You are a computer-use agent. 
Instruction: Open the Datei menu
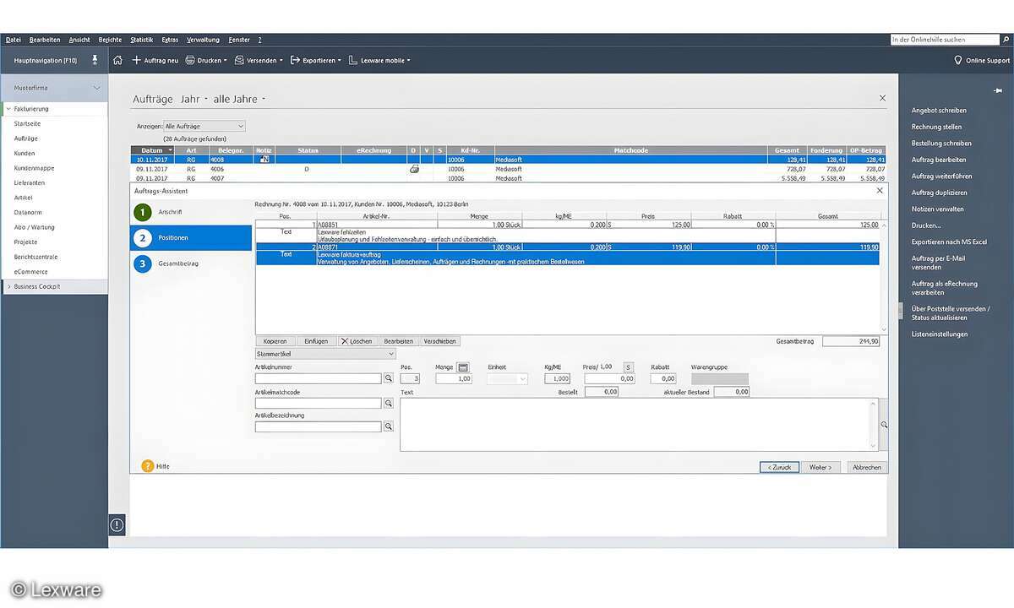[14, 40]
